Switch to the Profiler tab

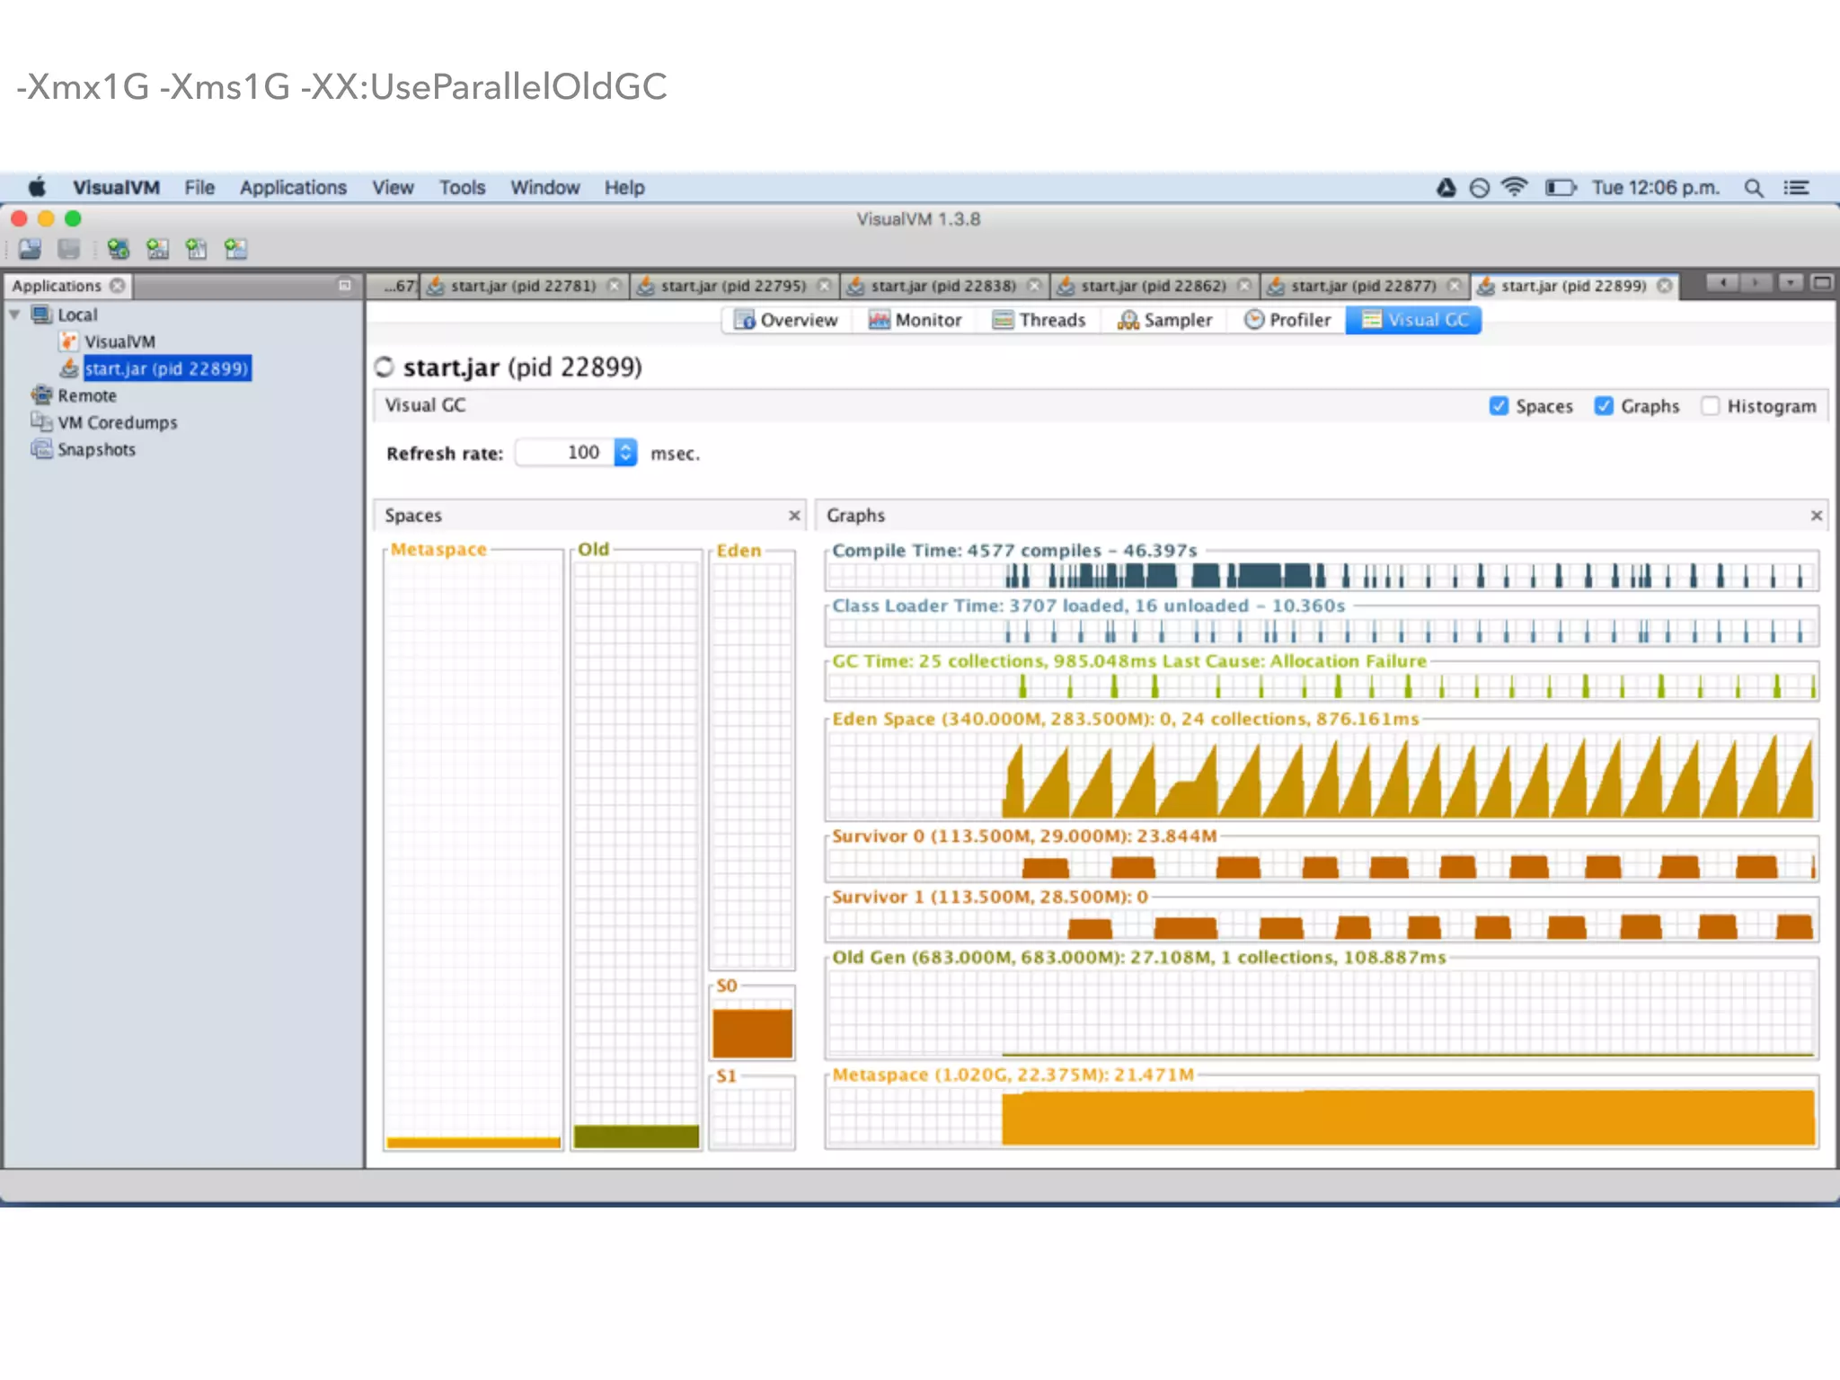[1288, 320]
